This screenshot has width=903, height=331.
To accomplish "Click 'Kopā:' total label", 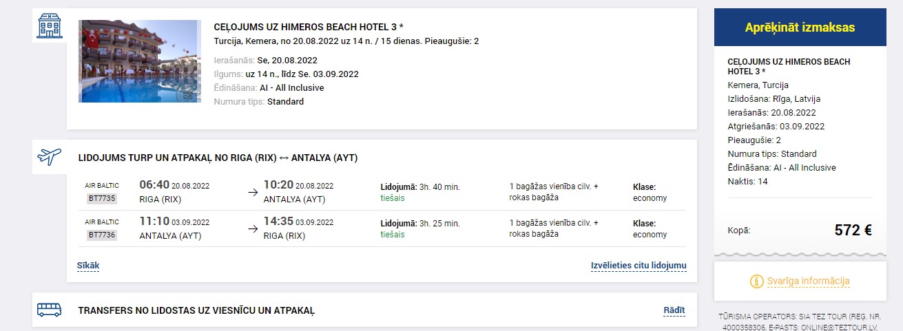I will pyautogui.click(x=739, y=231).
